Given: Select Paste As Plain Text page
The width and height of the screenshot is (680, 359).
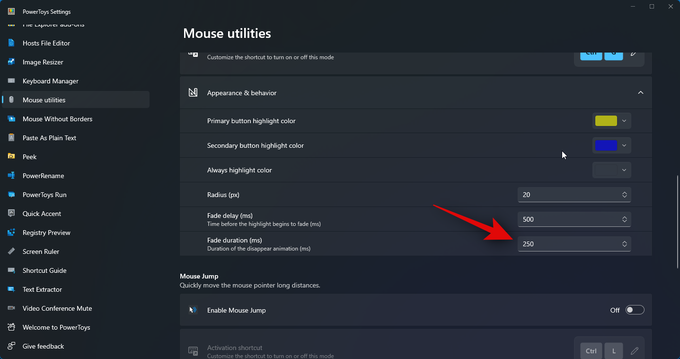Looking at the screenshot, I should [49, 138].
